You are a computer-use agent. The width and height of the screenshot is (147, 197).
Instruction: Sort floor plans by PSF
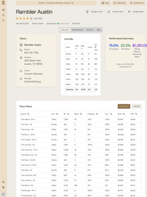pyautogui.click(x=134, y=114)
